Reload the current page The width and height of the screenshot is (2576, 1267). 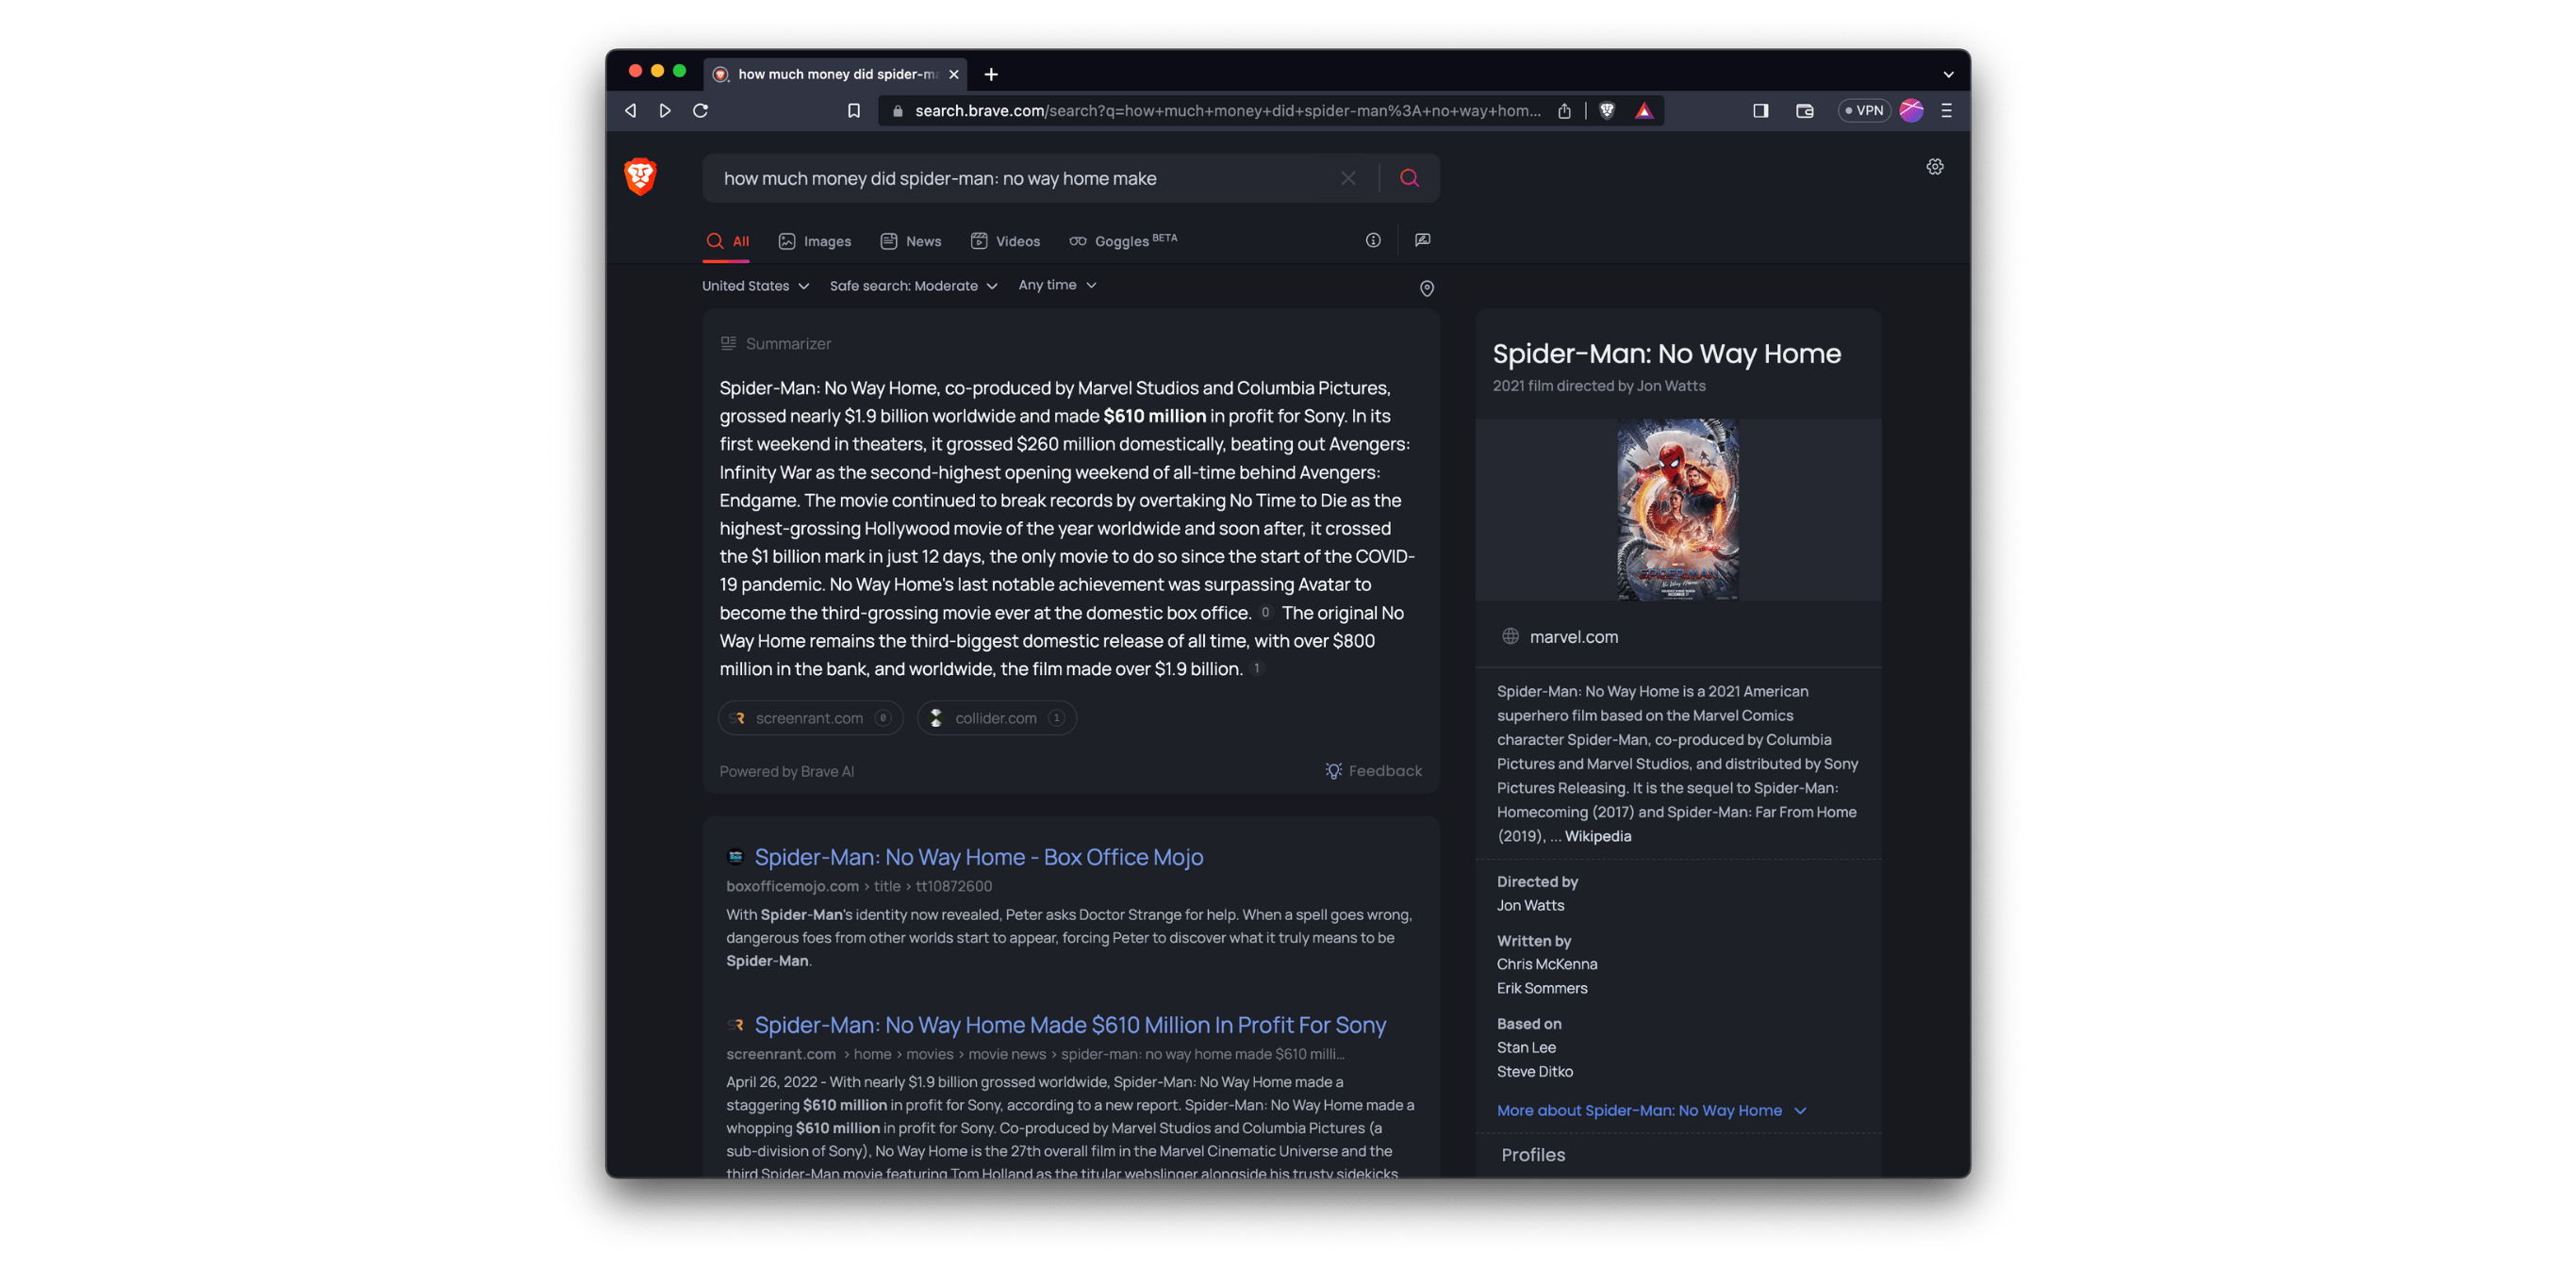point(700,111)
